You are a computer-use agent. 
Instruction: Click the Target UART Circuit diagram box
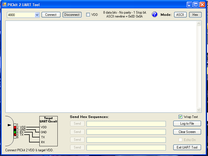49,131
